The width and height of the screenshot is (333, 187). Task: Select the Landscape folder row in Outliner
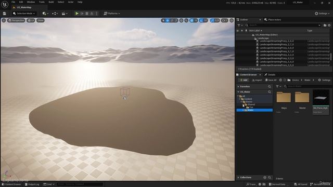283,38
